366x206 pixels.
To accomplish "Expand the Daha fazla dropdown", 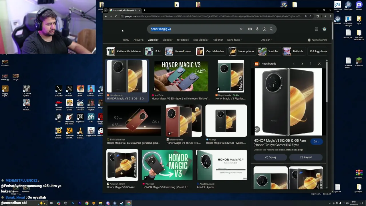I will pos(234,40).
